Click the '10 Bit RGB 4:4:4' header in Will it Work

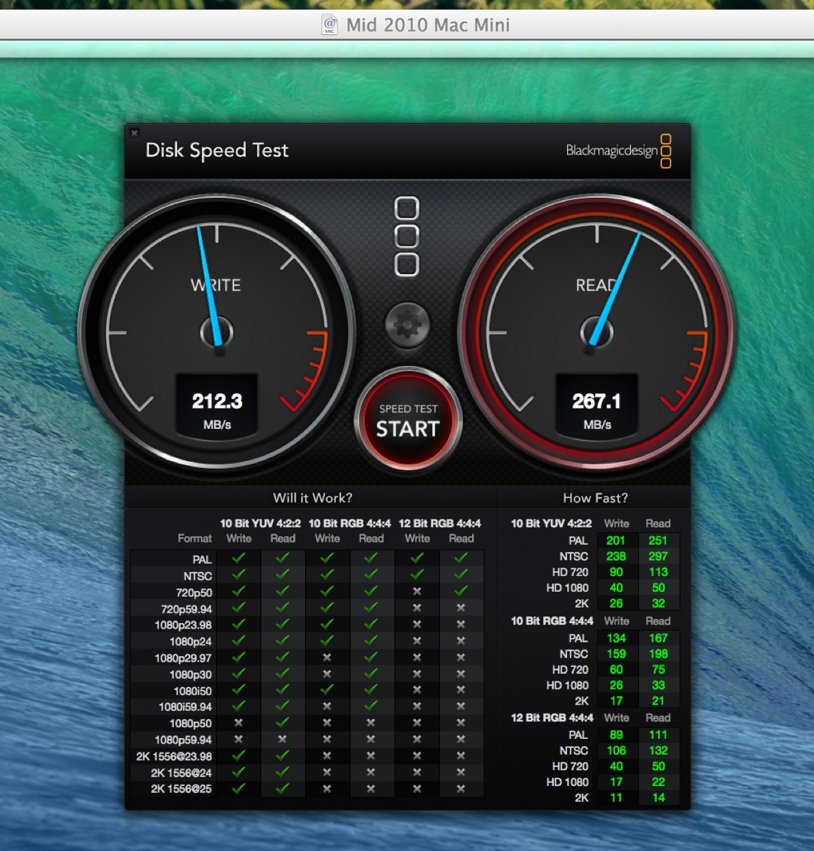pos(349,523)
